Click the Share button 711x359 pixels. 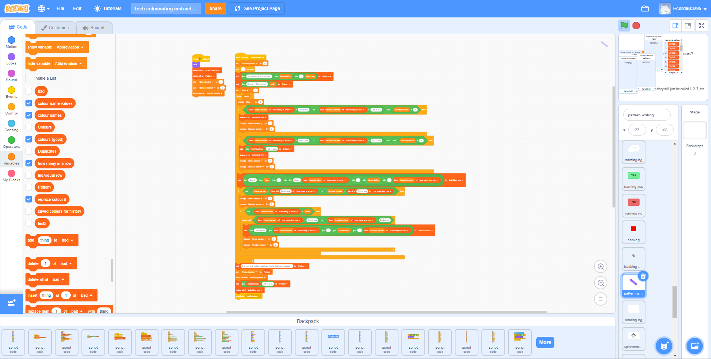point(215,8)
